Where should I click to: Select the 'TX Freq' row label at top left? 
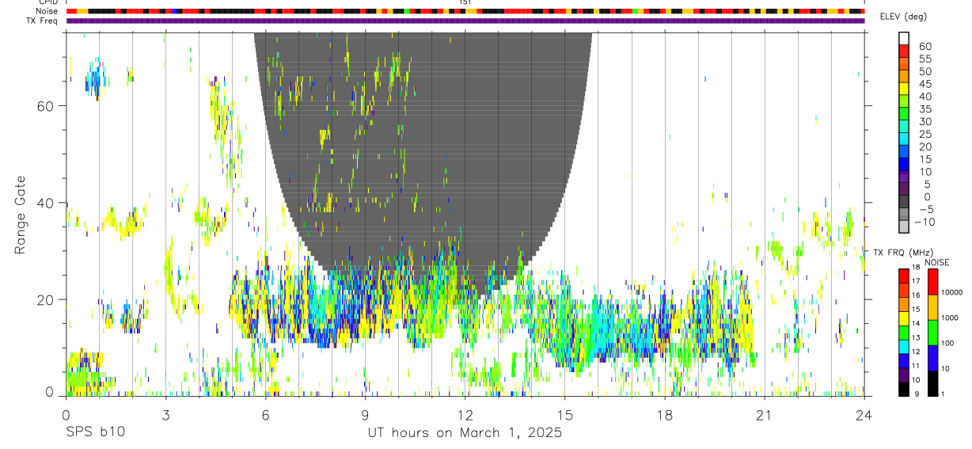pyautogui.click(x=42, y=20)
